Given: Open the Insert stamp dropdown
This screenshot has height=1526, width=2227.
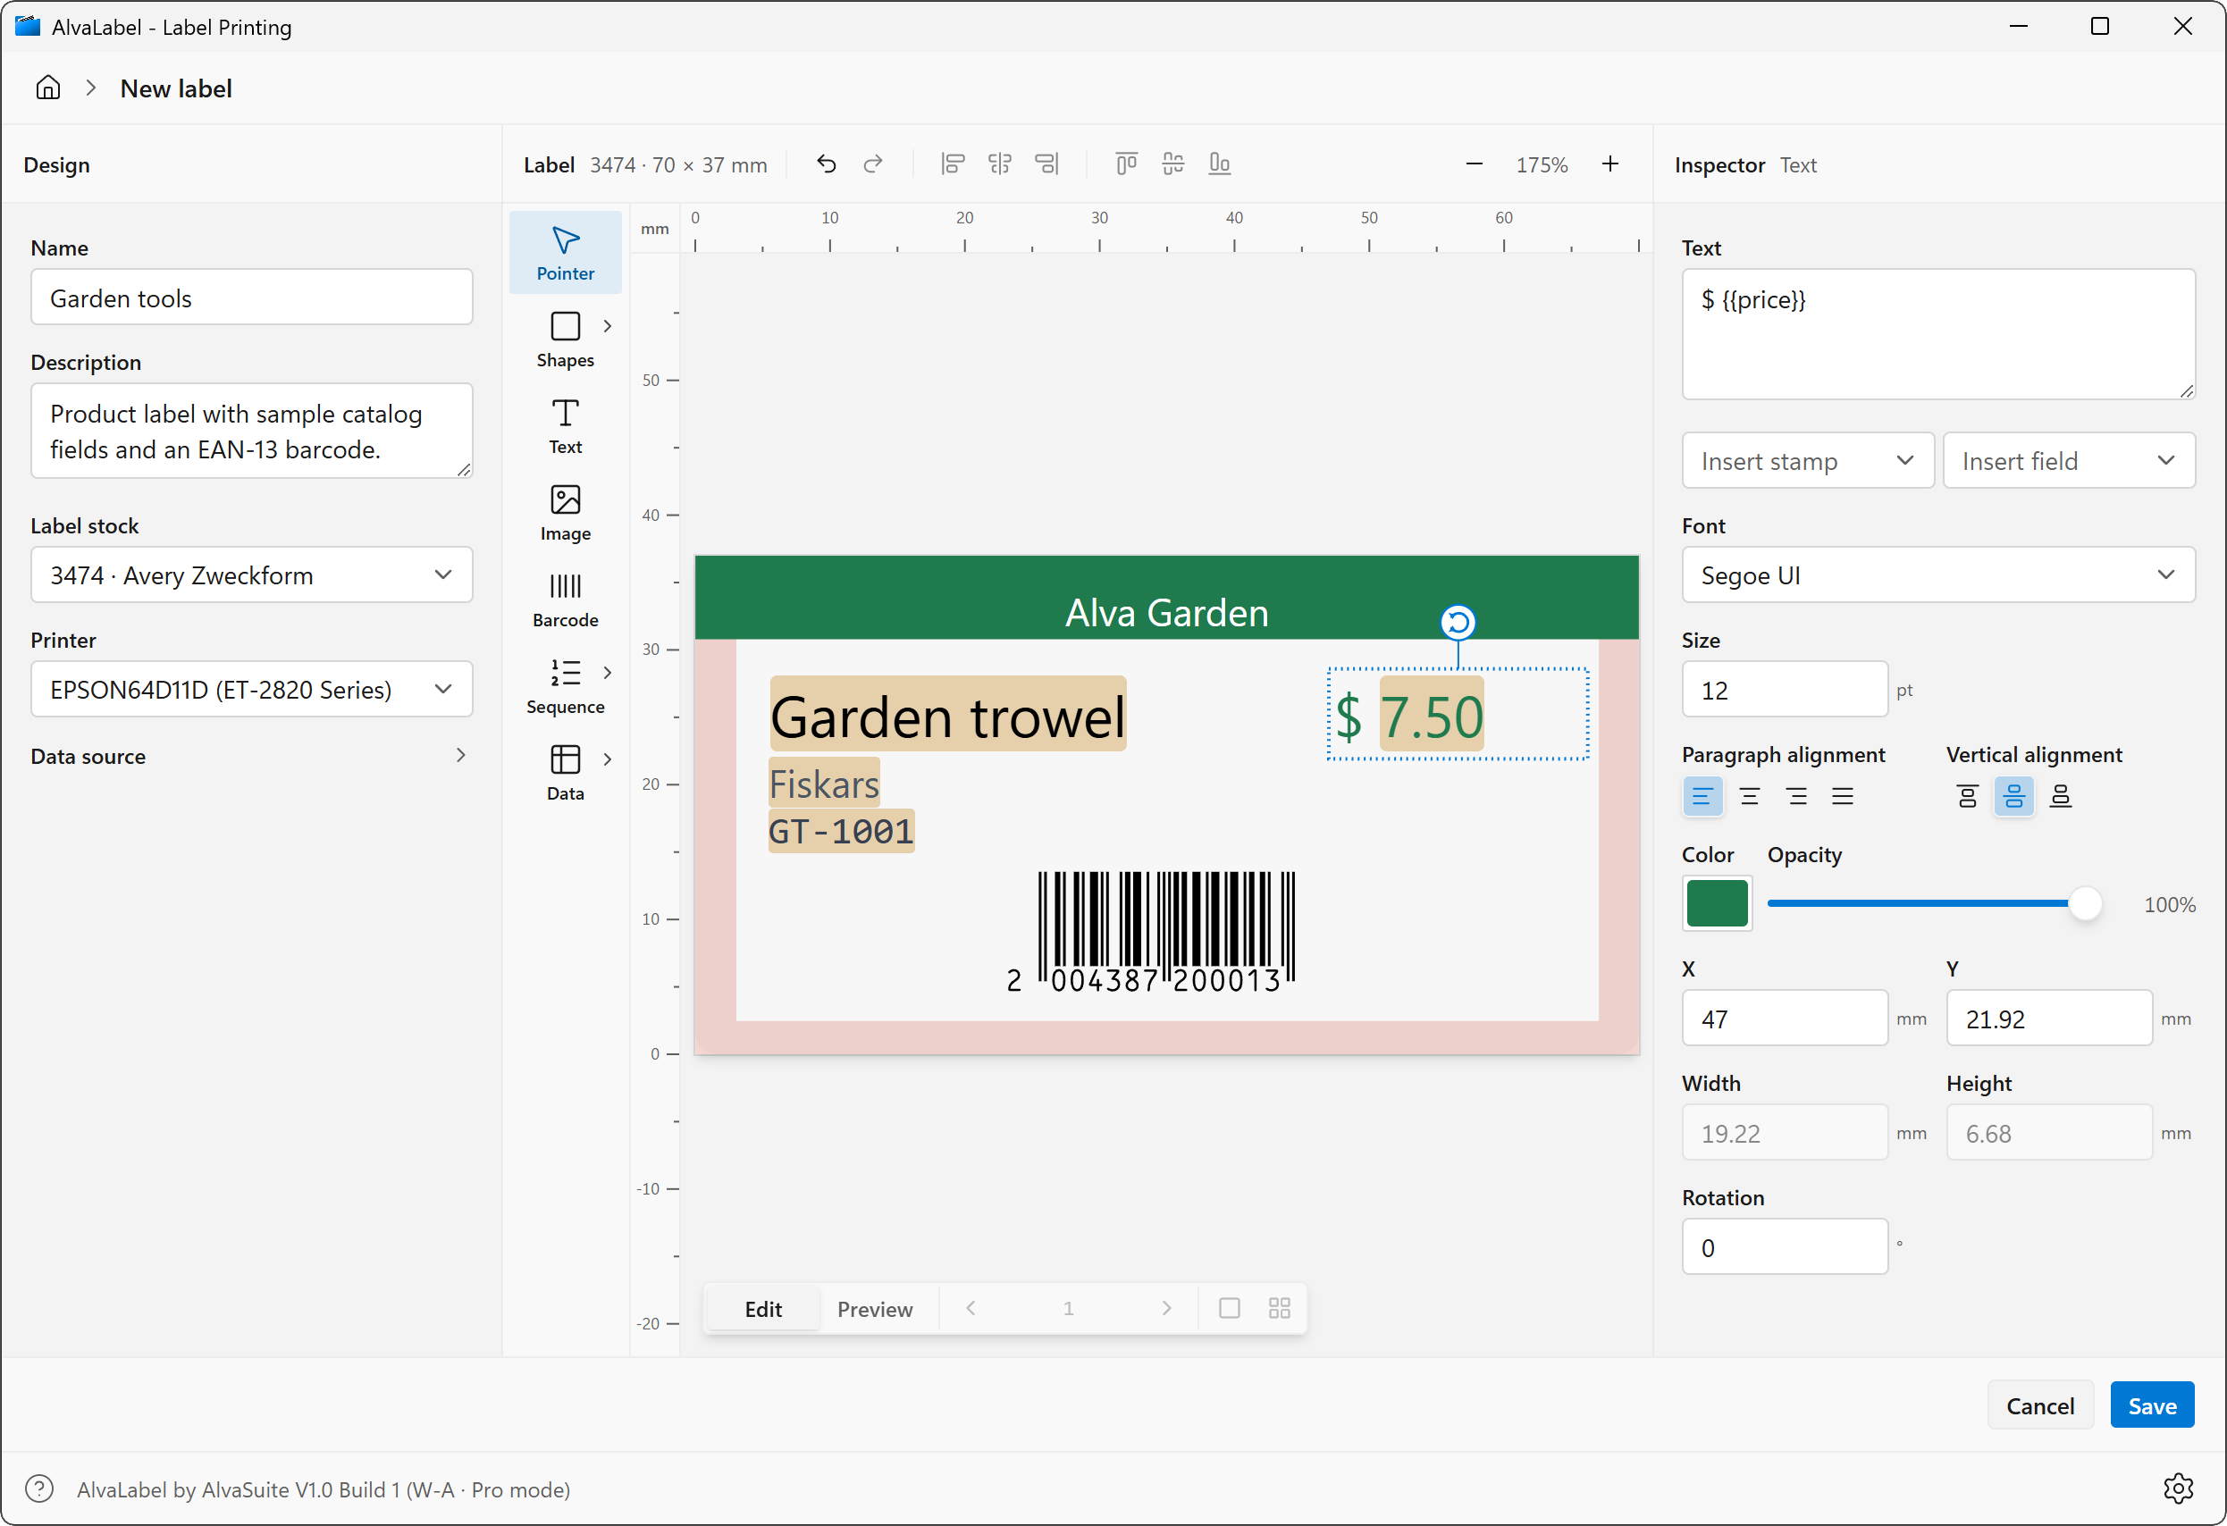Looking at the screenshot, I should 1807,461.
